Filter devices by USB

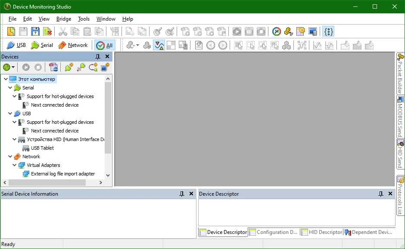[16, 45]
